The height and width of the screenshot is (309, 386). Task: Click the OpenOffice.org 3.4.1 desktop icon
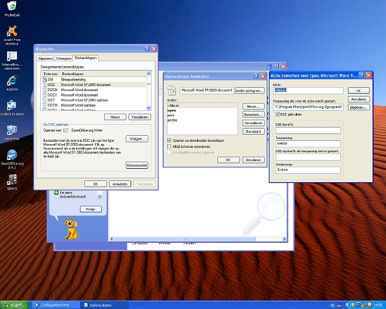(x=12, y=155)
